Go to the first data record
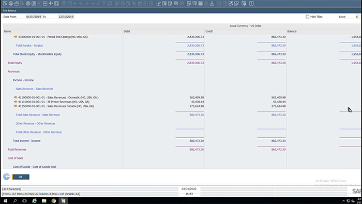362x204 pixels. [x=76, y=4]
